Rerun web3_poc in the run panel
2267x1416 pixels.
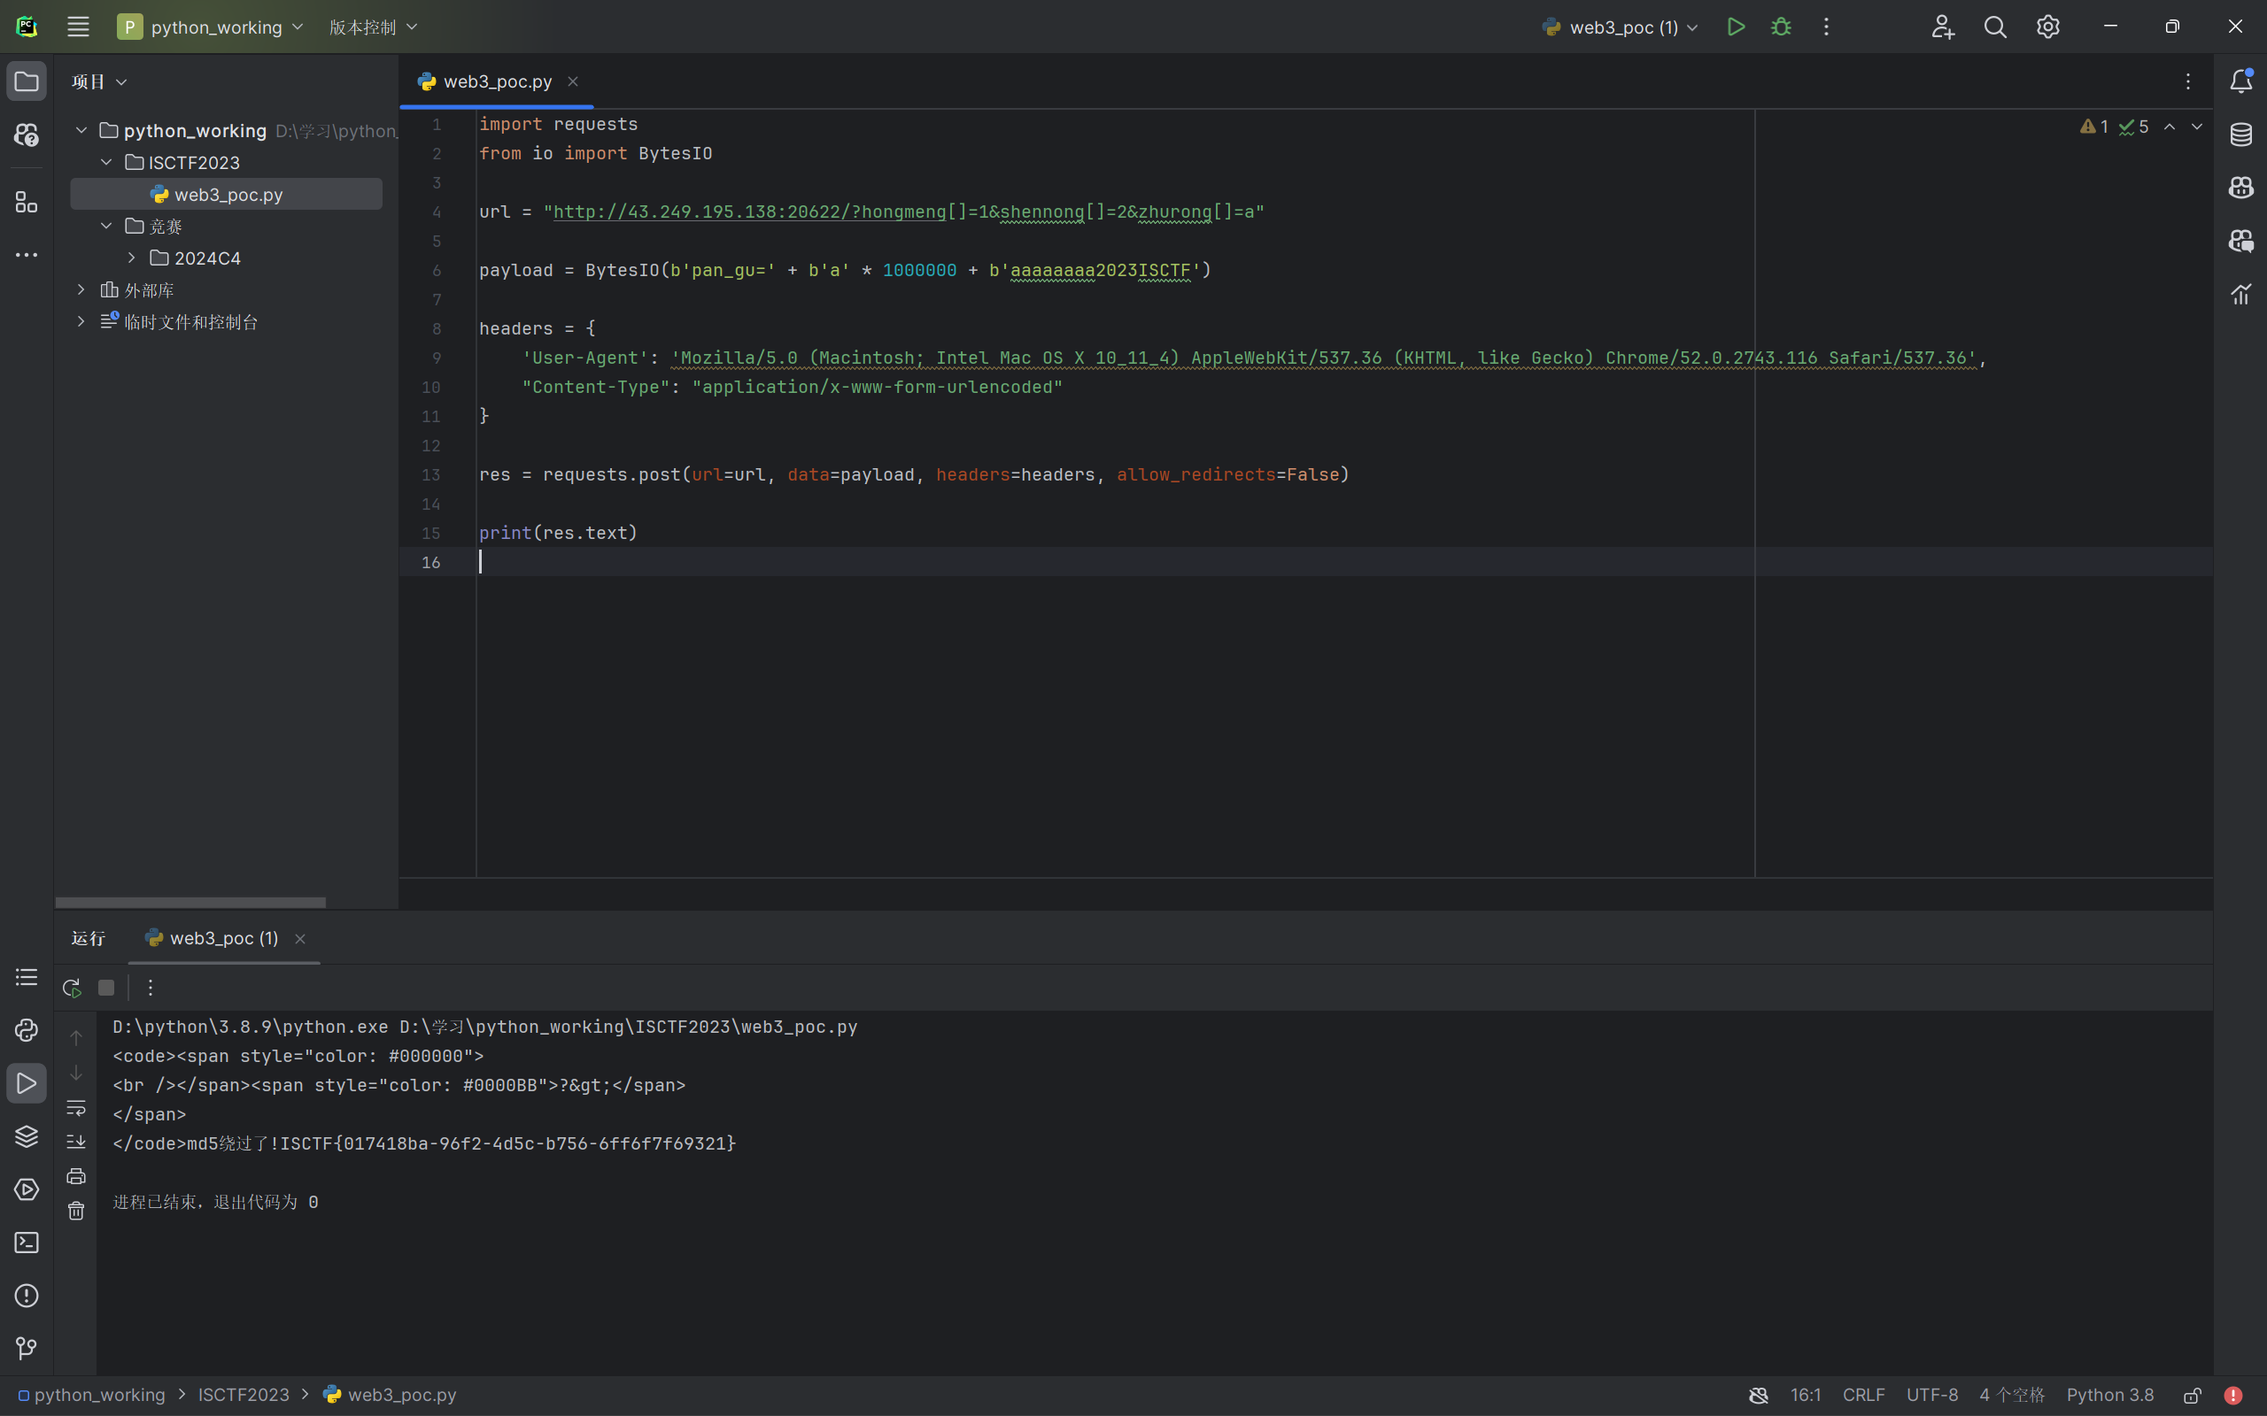pos(71,987)
